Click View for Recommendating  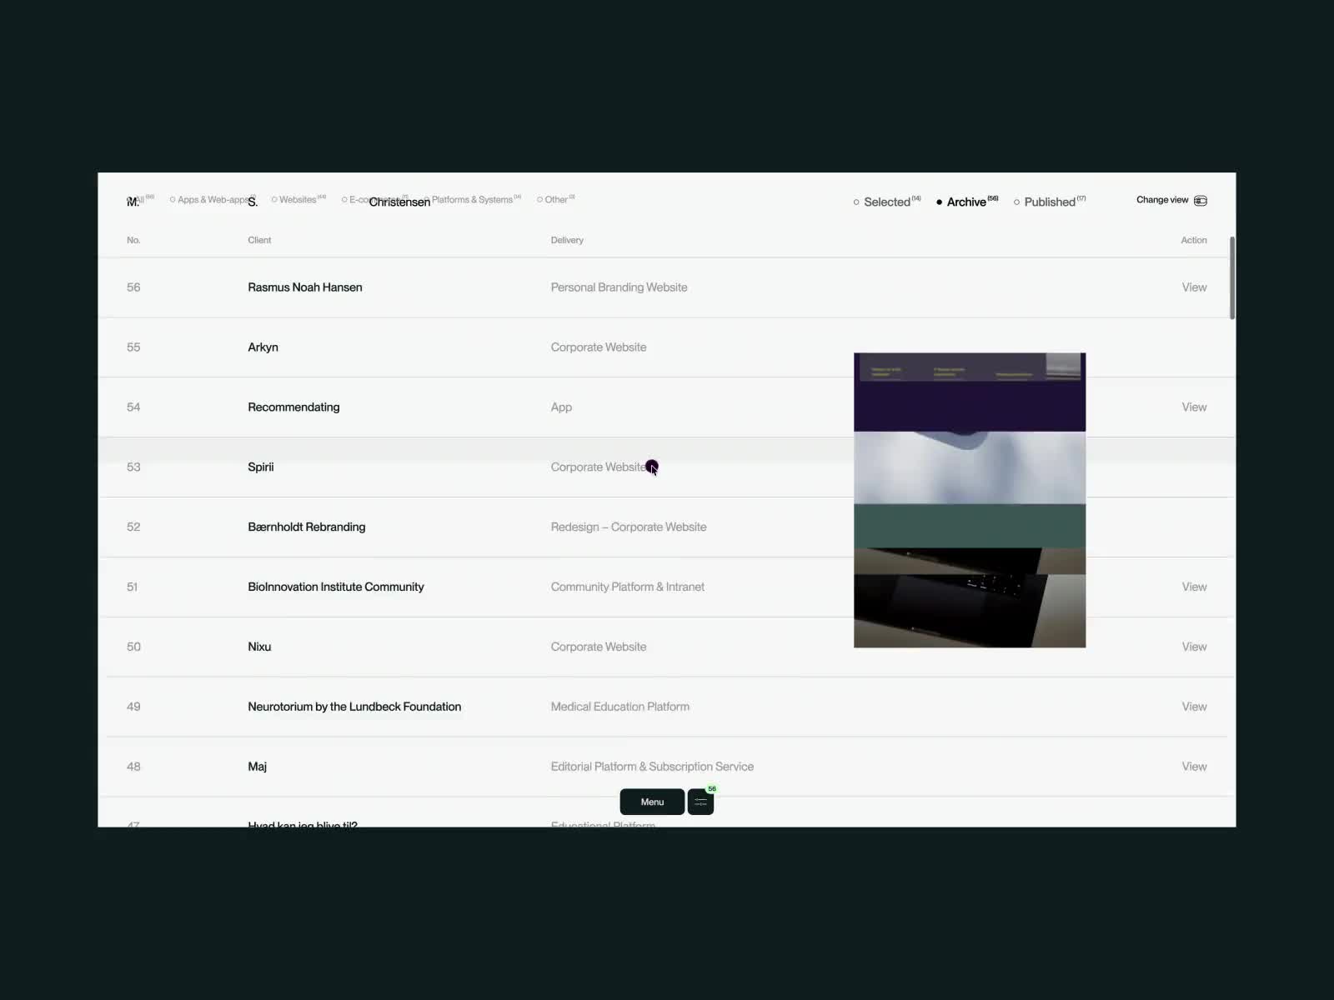point(1194,407)
